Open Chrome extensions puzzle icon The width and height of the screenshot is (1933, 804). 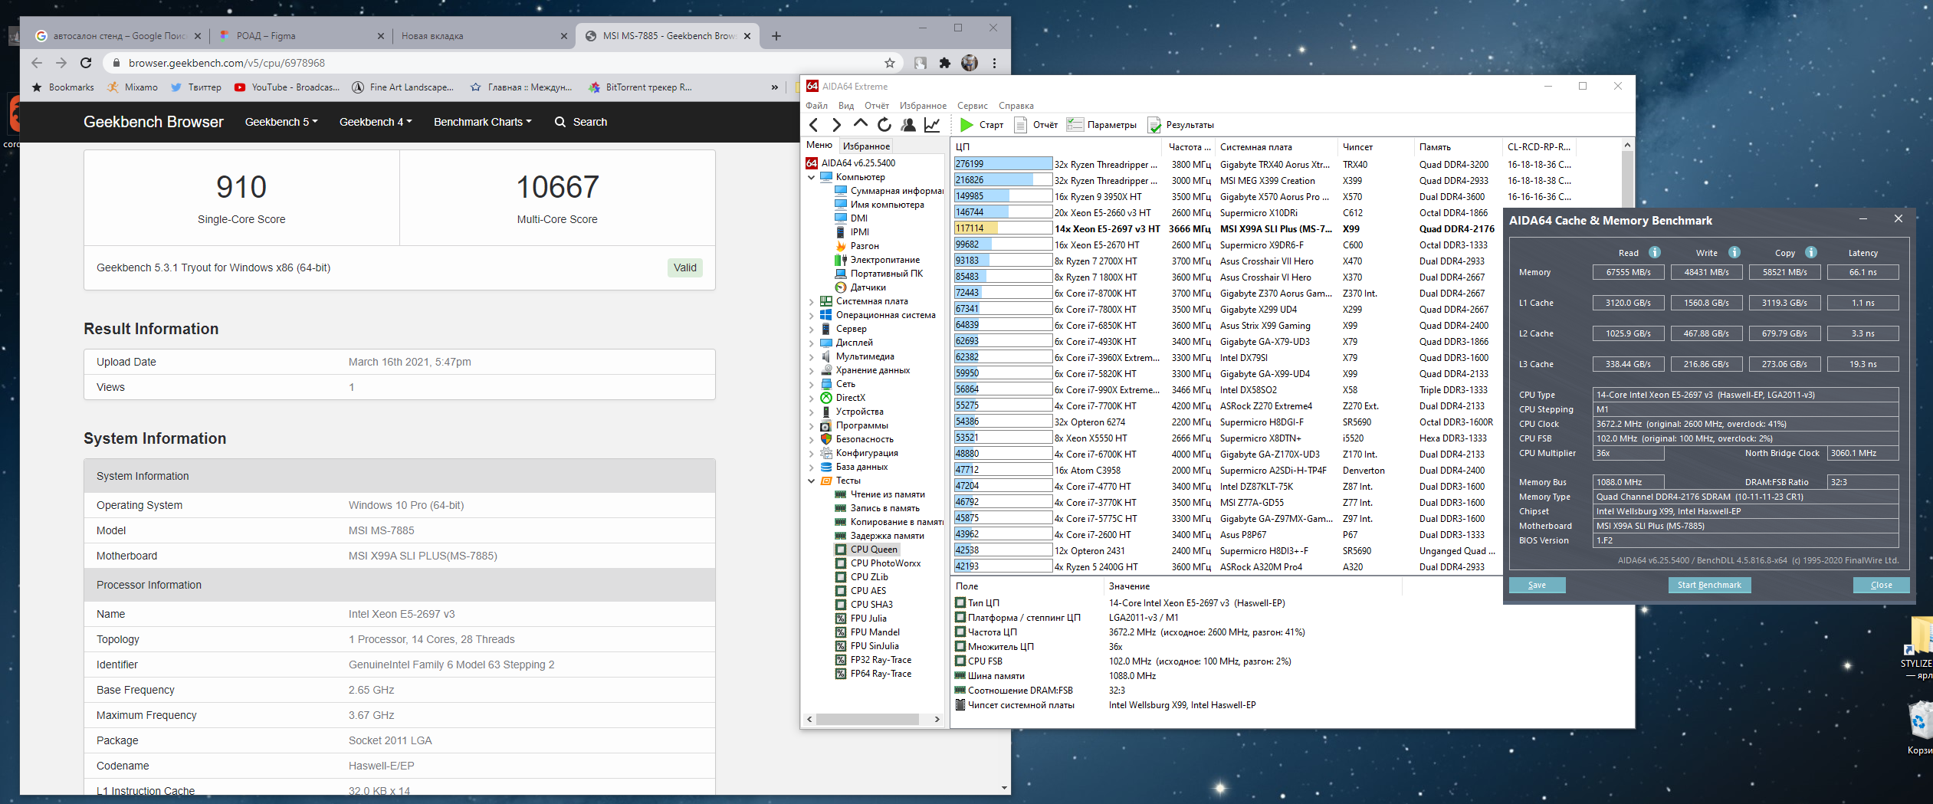tap(945, 63)
